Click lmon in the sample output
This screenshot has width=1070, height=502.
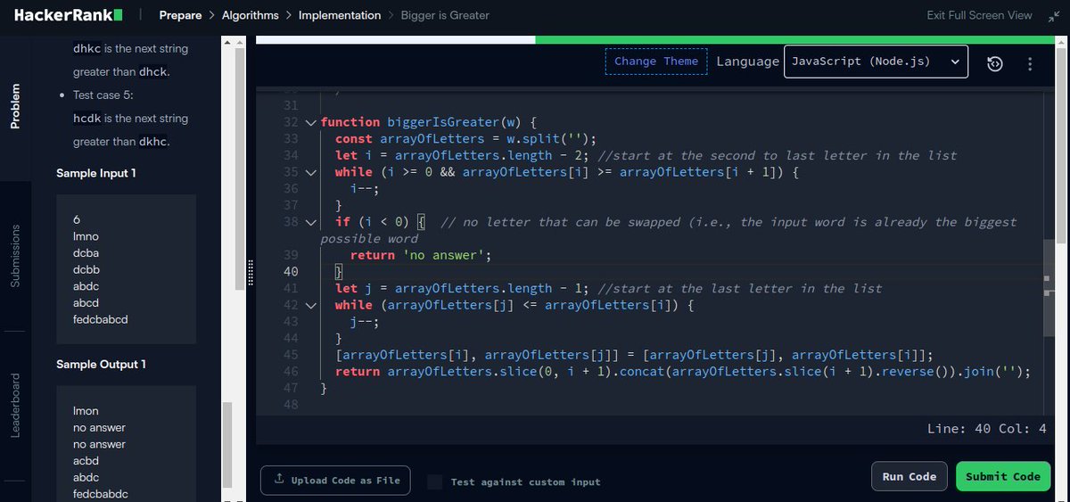pyautogui.click(x=86, y=411)
